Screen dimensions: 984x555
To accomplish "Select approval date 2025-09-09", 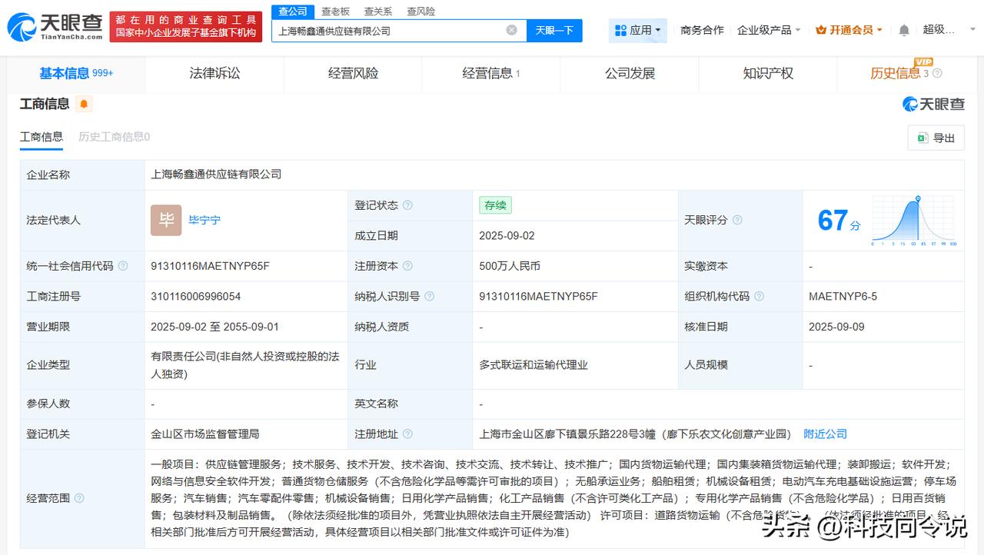I will (836, 327).
